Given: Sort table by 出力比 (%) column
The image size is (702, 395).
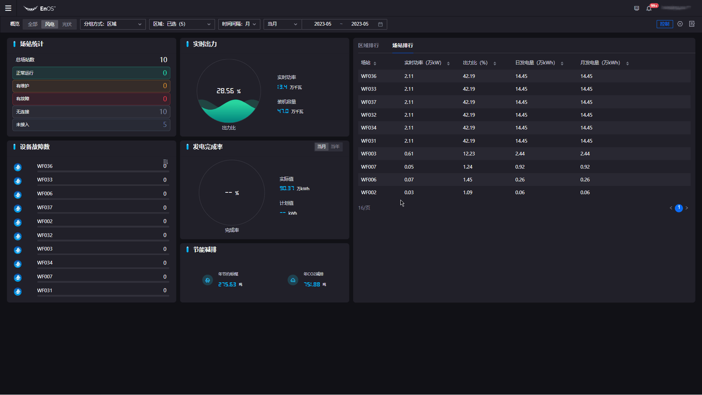Looking at the screenshot, I should click(495, 63).
